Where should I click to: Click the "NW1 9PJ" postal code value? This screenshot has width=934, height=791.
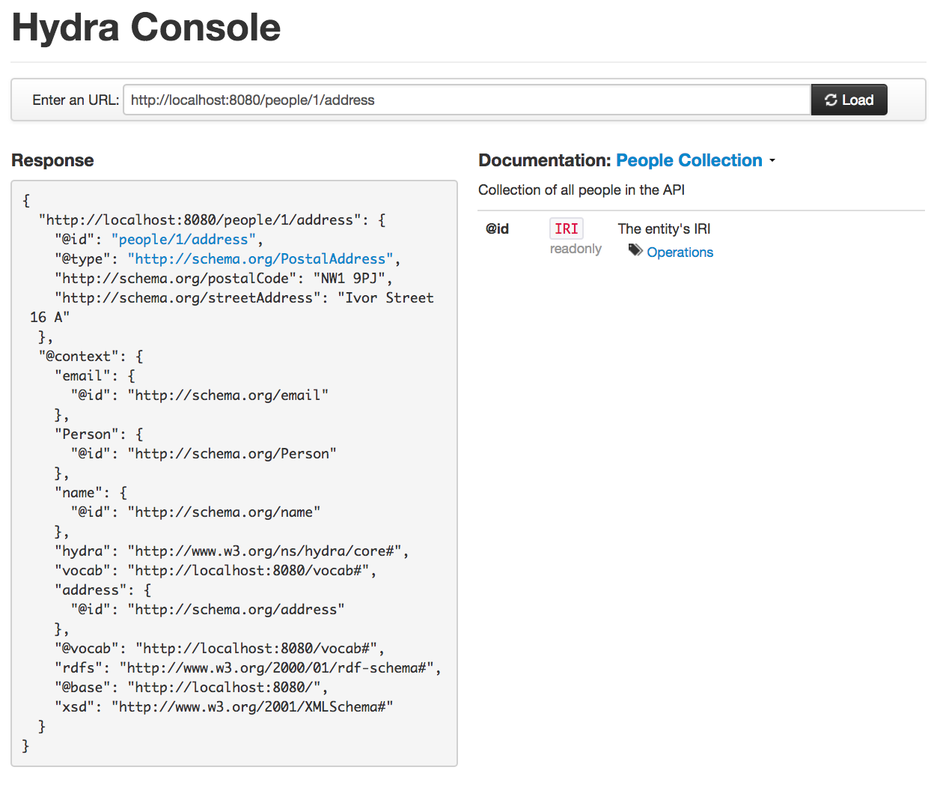pos(349,279)
